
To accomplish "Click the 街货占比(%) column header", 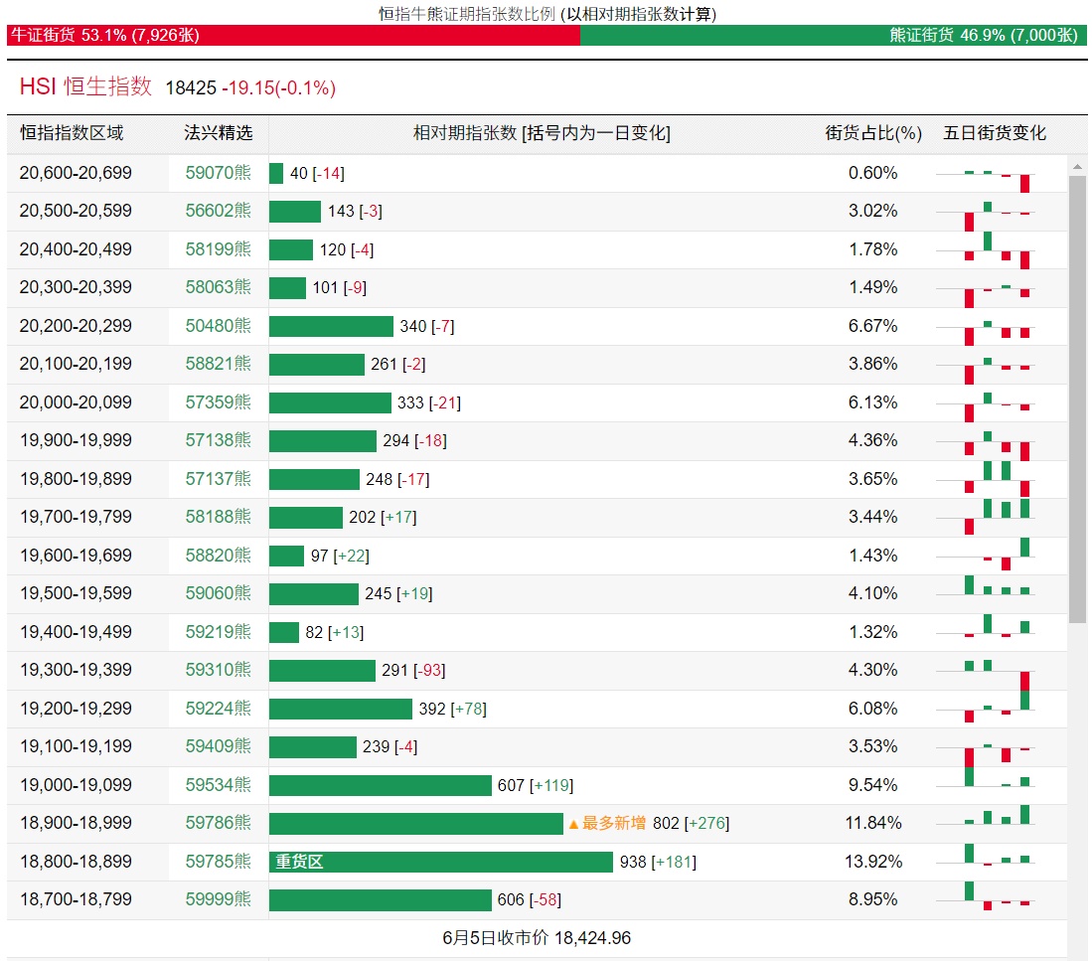I will pyautogui.click(x=873, y=133).
